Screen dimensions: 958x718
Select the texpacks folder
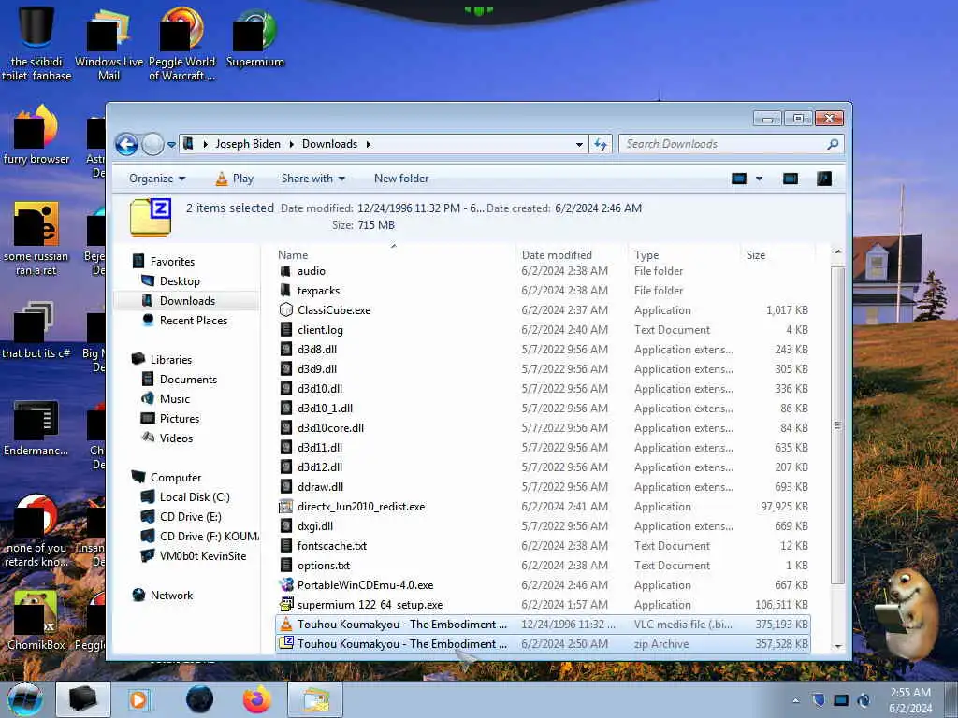pos(318,291)
